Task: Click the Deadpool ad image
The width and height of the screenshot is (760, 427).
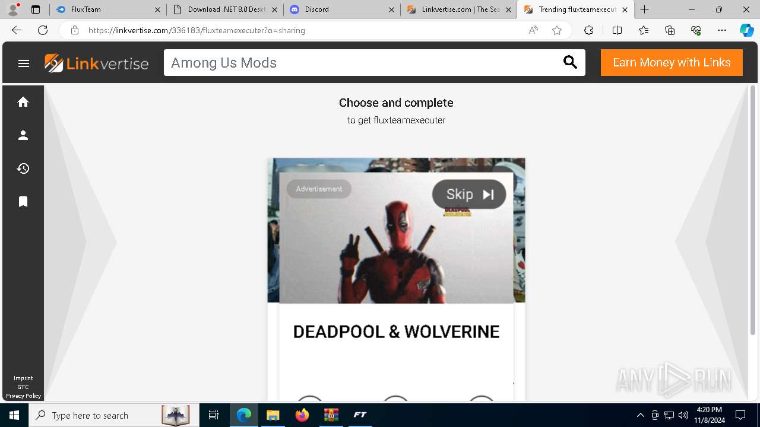Action: coord(396,238)
